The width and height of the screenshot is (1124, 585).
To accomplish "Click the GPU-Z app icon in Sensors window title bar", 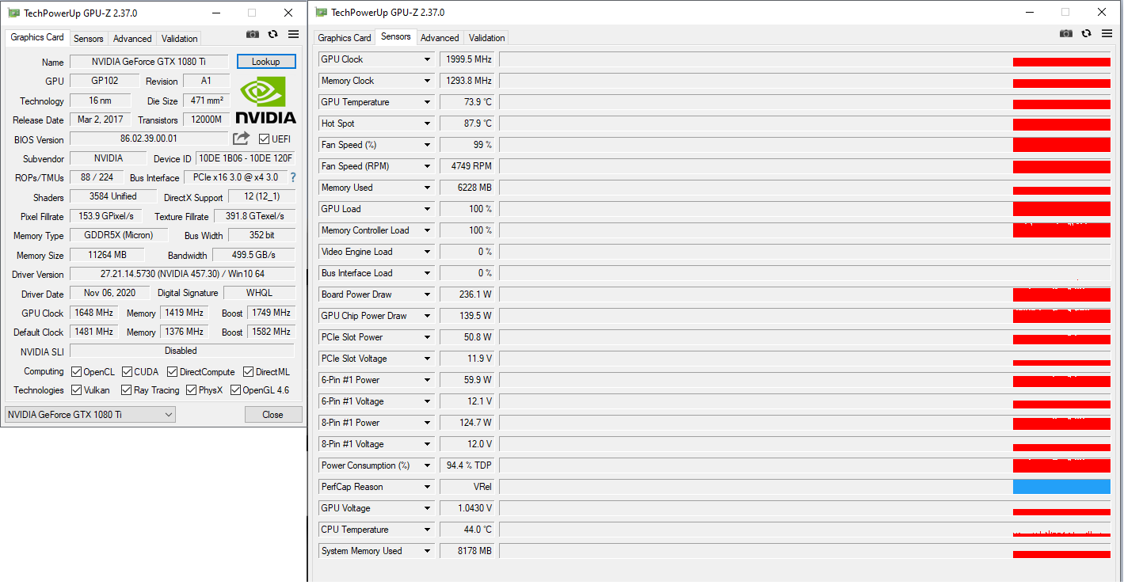I will 321,12.
